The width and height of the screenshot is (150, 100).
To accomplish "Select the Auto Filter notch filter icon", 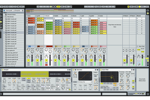I will coord(111,83).
